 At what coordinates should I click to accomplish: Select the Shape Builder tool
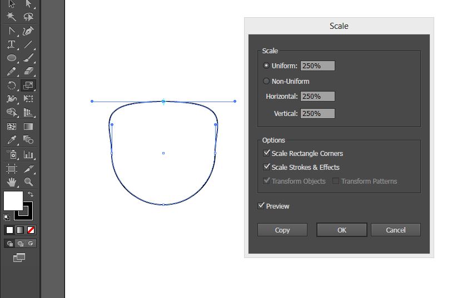(x=12, y=112)
